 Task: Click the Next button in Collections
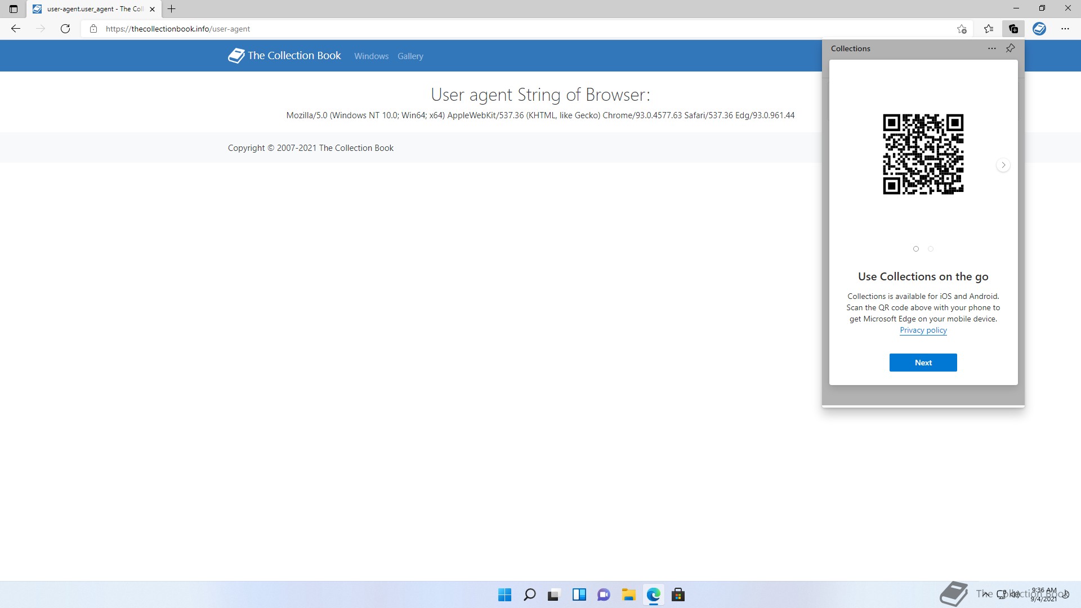pos(923,363)
